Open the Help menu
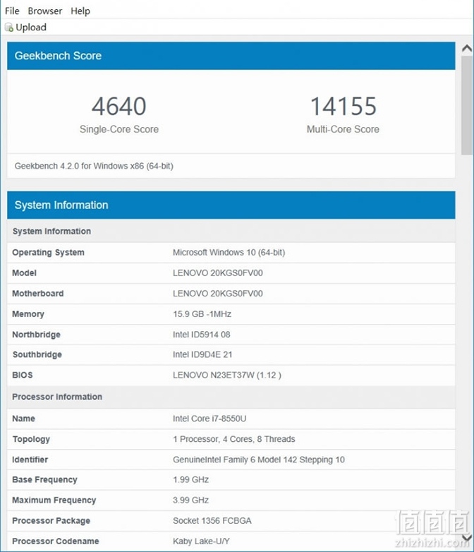This screenshot has height=552, width=474. tap(80, 11)
